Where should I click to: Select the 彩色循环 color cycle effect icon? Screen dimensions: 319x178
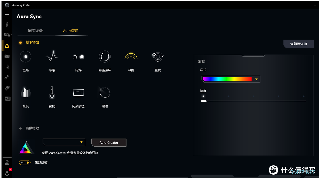105,56
